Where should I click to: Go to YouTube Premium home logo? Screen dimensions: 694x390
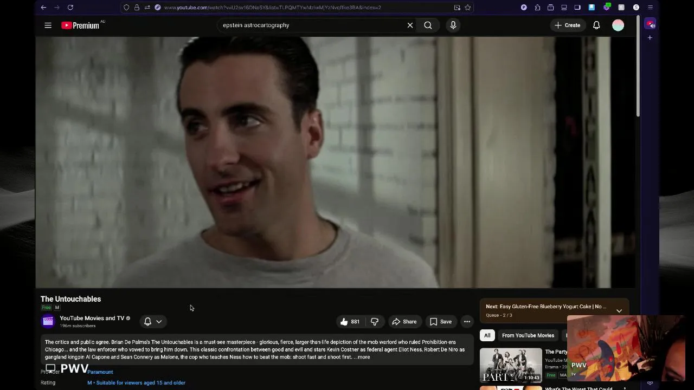click(80, 25)
